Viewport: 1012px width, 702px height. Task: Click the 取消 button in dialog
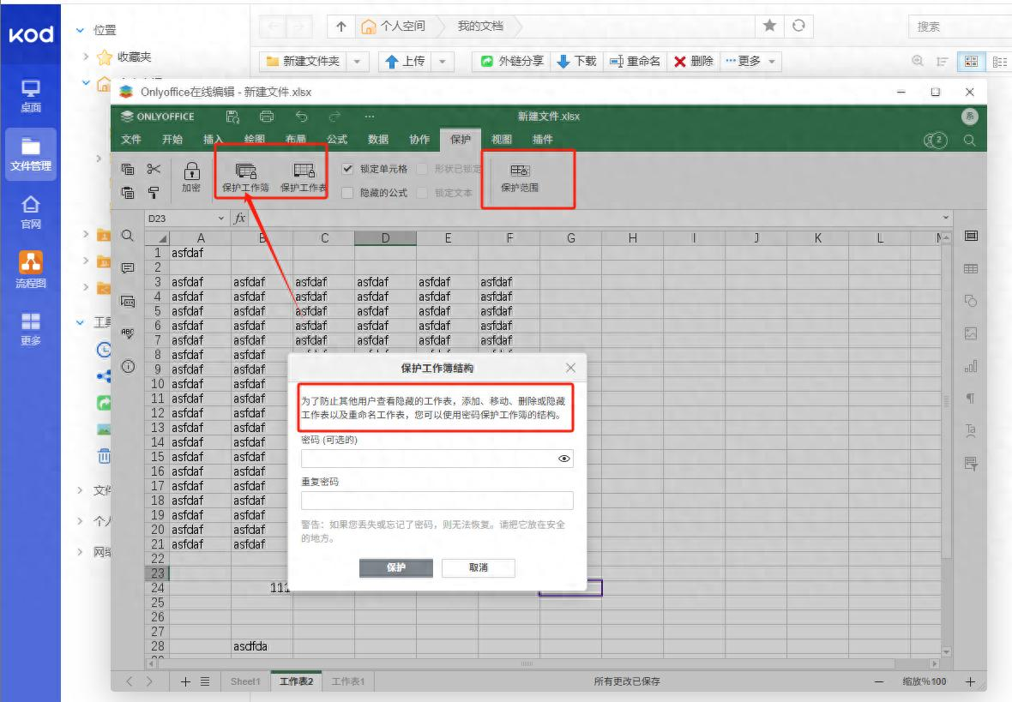click(x=479, y=567)
